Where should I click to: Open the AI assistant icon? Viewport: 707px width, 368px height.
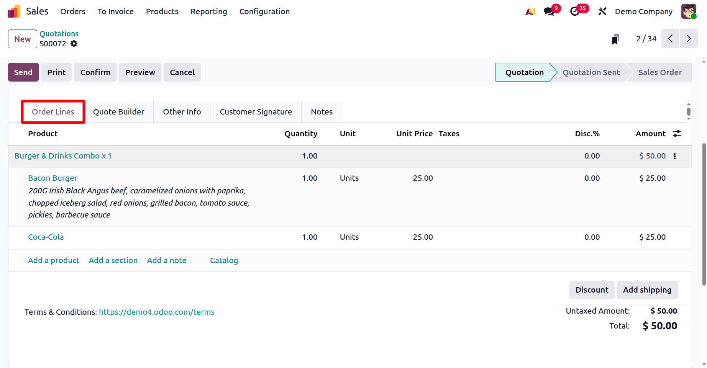click(x=530, y=11)
